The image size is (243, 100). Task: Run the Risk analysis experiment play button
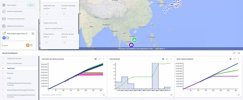(4, 38)
